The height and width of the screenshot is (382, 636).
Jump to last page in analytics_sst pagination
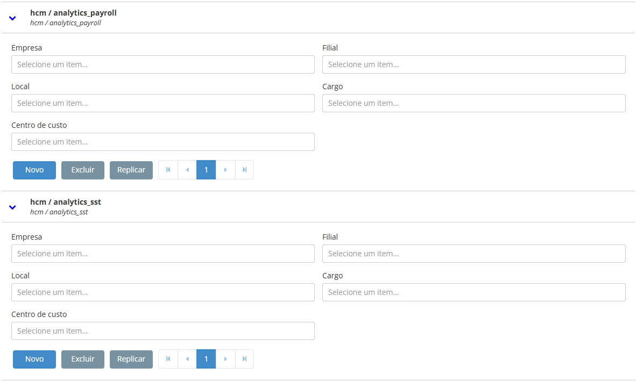tap(245, 358)
